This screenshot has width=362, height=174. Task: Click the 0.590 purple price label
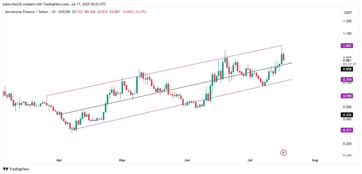347,96
